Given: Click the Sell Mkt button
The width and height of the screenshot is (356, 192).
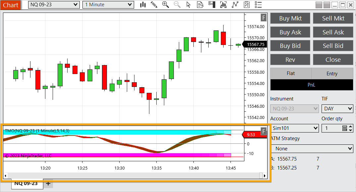Looking at the screenshot, I should tap(333, 19).
